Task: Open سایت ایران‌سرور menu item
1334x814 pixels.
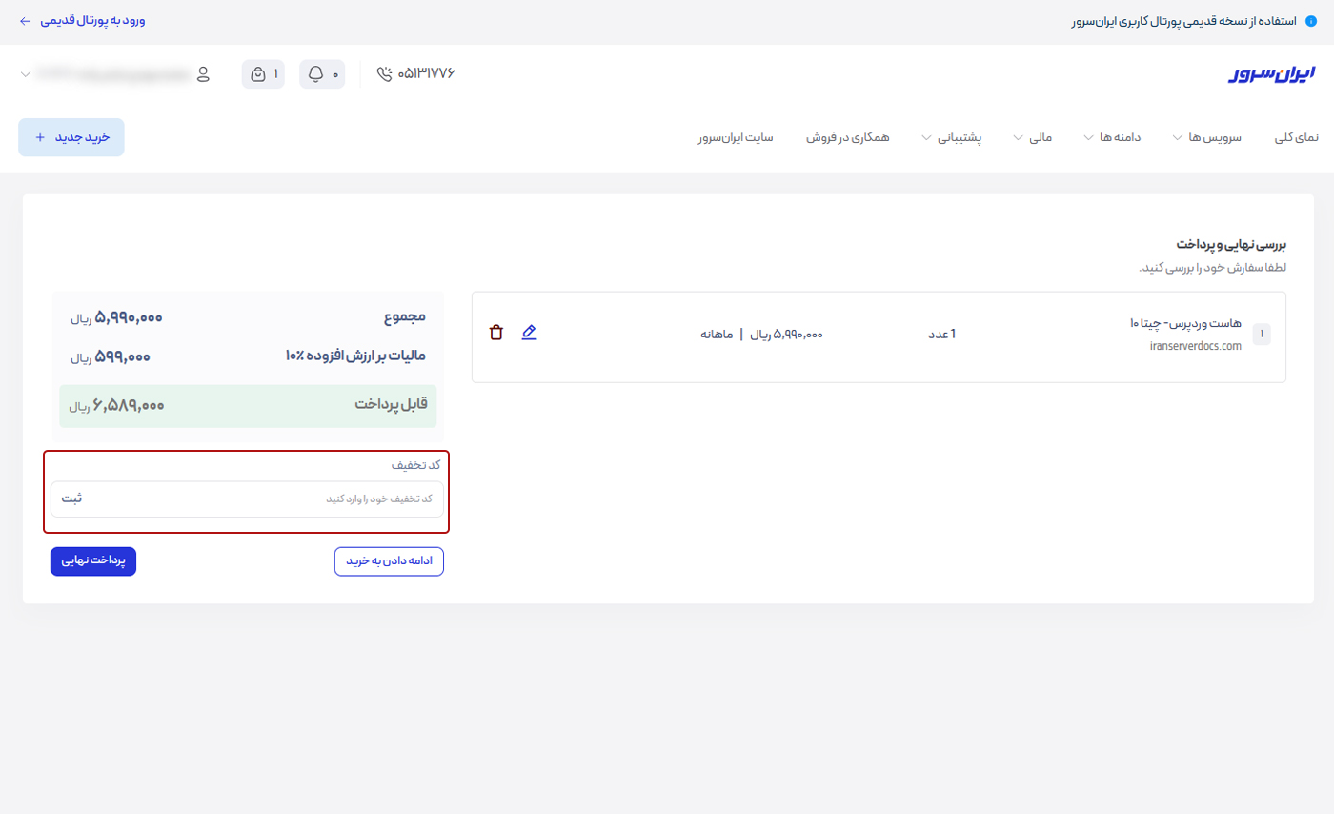Action: coord(735,137)
